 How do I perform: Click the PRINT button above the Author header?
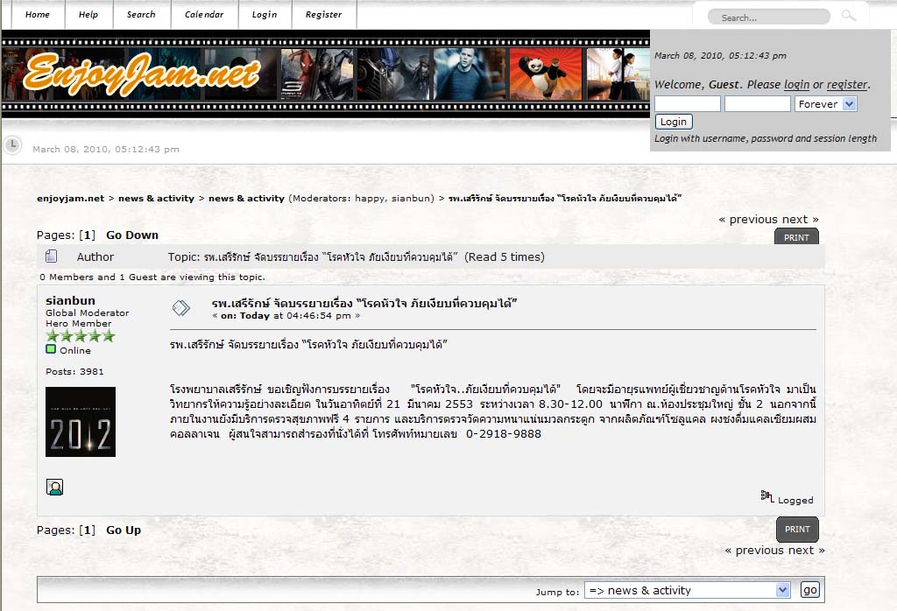click(x=796, y=236)
